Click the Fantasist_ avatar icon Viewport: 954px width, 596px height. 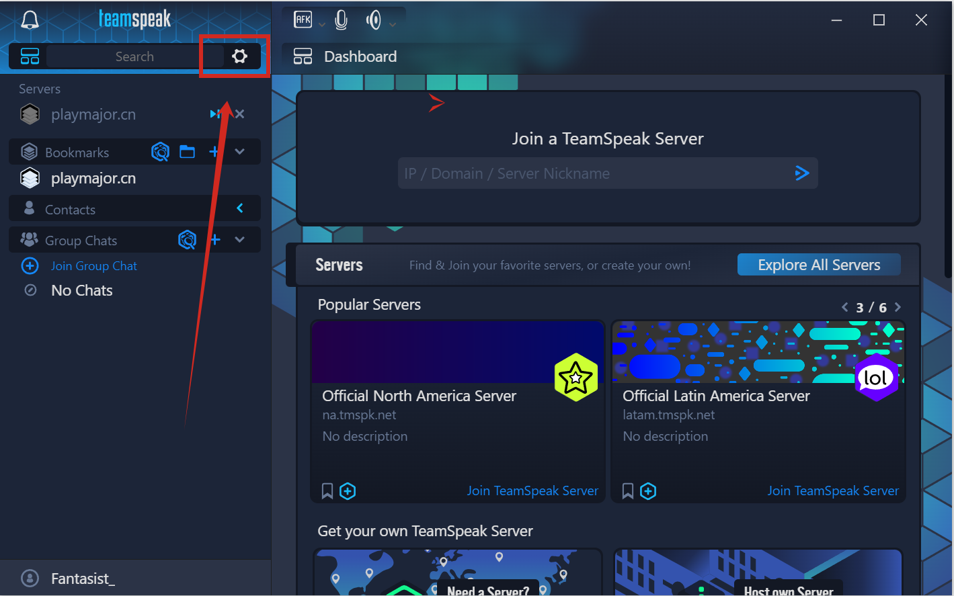pyautogui.click(x=30, y=578)
